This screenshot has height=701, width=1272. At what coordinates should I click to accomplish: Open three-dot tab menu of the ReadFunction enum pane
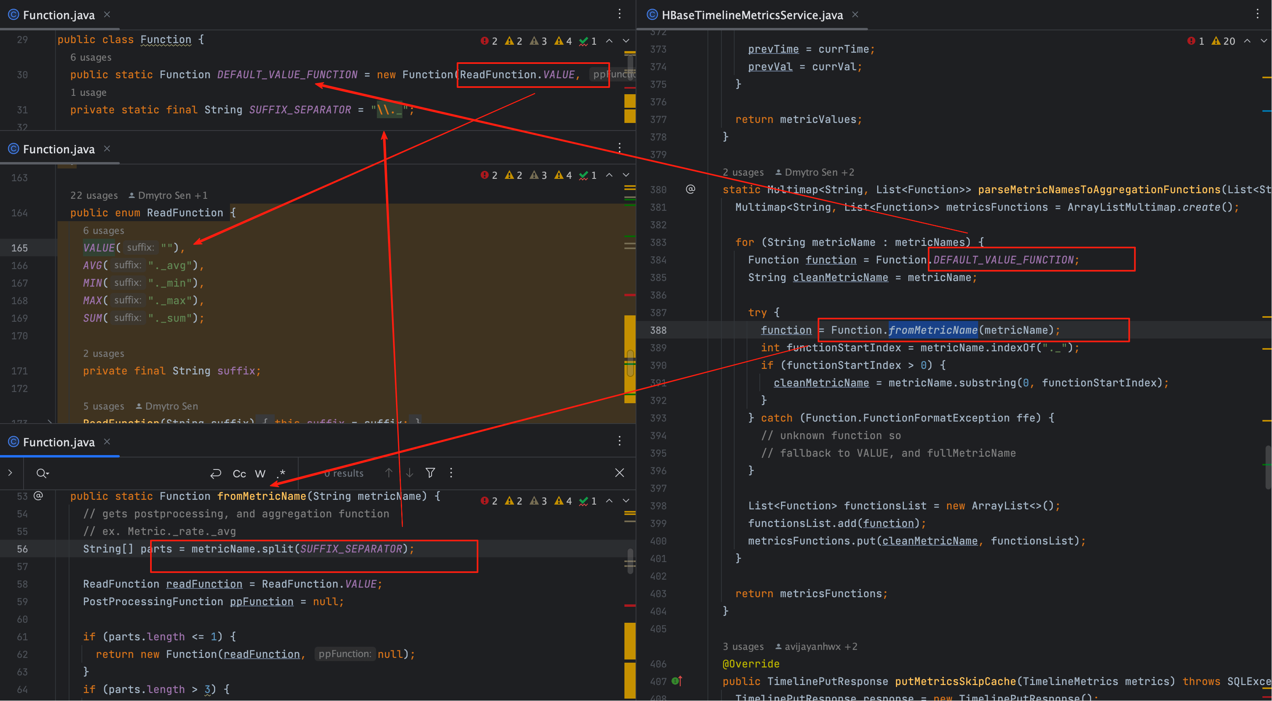[x=619, y=148]
